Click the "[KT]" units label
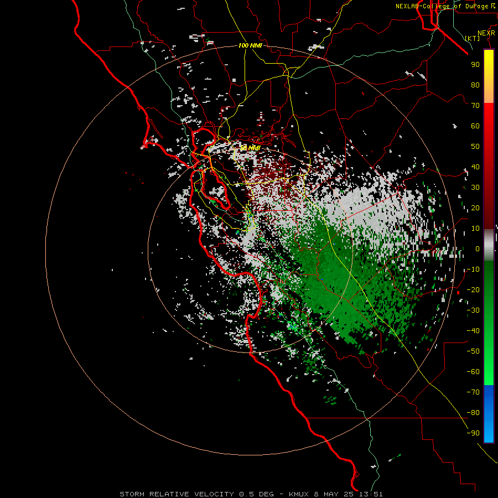Screen dimensions: 498x498 coord(473,38)
